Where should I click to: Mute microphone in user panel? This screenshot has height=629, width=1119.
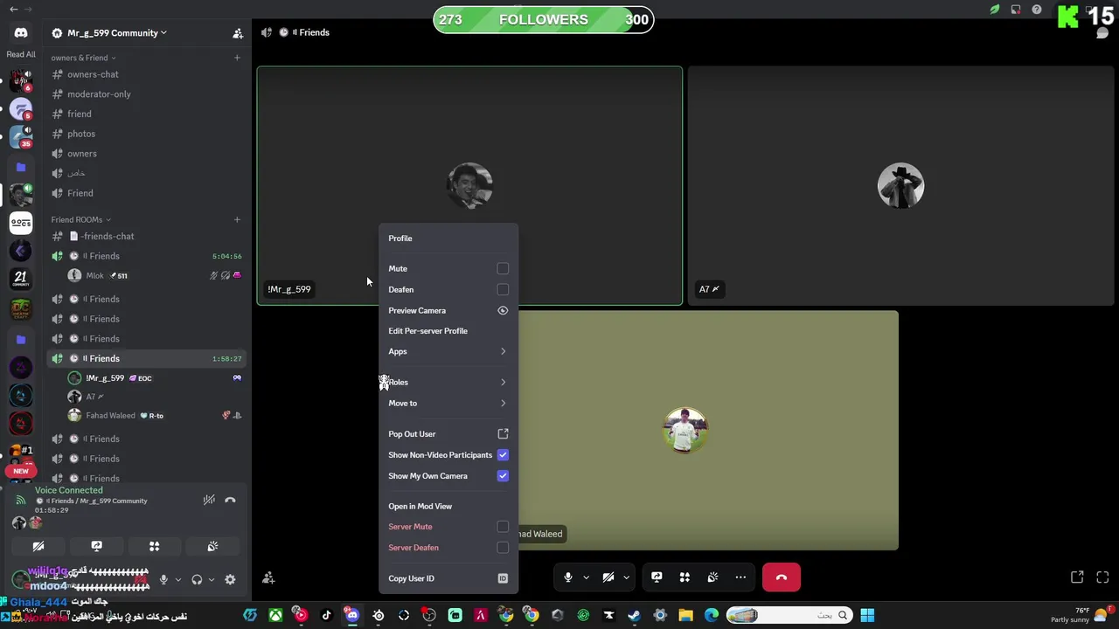[x=163, y=579]
